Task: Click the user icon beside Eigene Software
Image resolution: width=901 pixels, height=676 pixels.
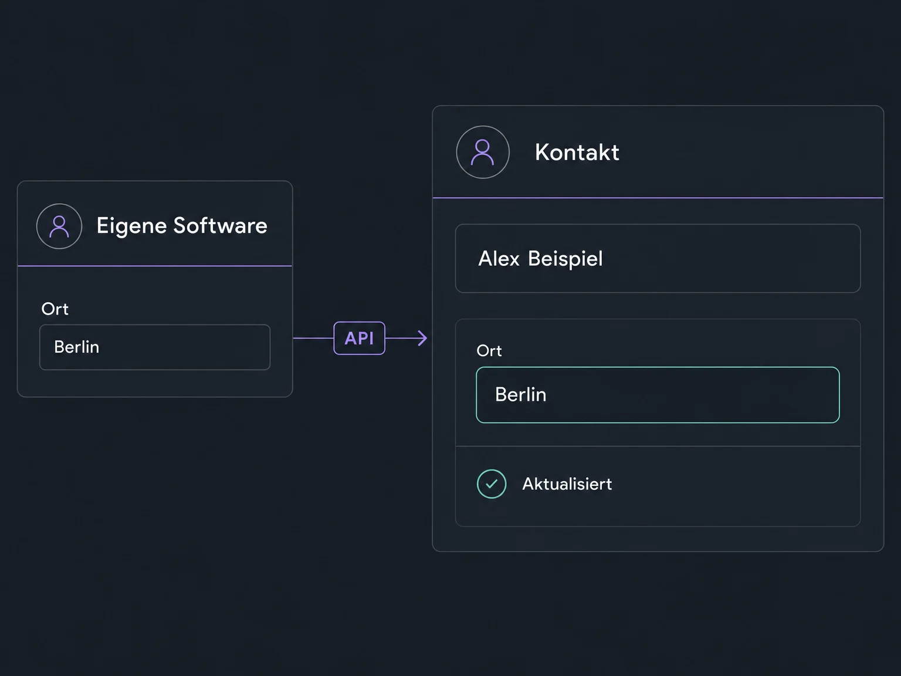Action: pos(59,227)
